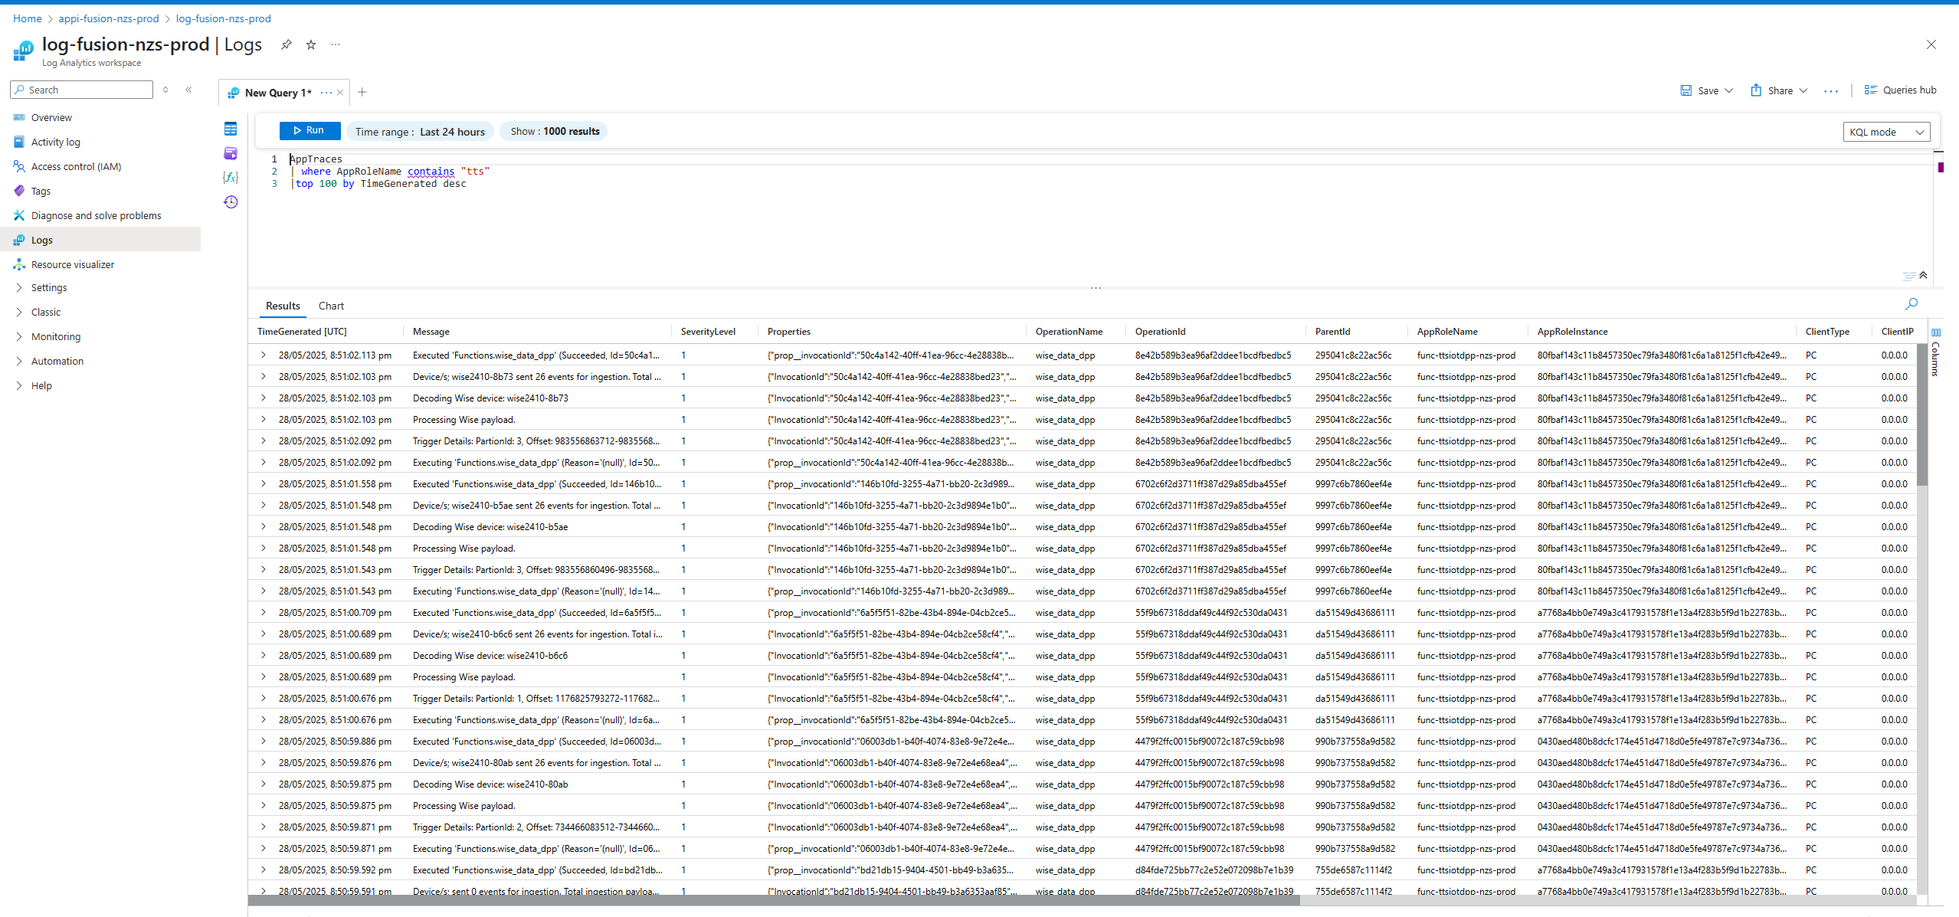Sort by OperationId column header
The width and height of the screenshot is (1959, 917).
click(1160, 332)
